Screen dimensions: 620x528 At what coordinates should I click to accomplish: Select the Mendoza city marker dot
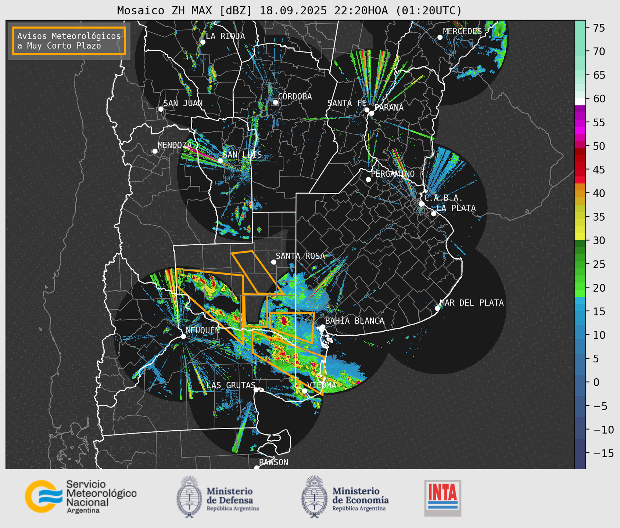click(155, 151)
